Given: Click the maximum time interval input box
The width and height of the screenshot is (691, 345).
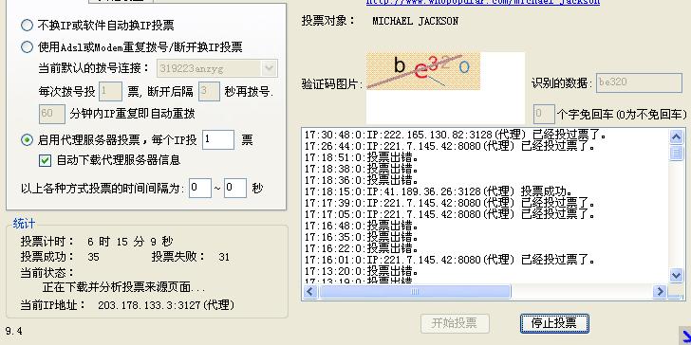Looking at the screenshot, I should point(234,188).
